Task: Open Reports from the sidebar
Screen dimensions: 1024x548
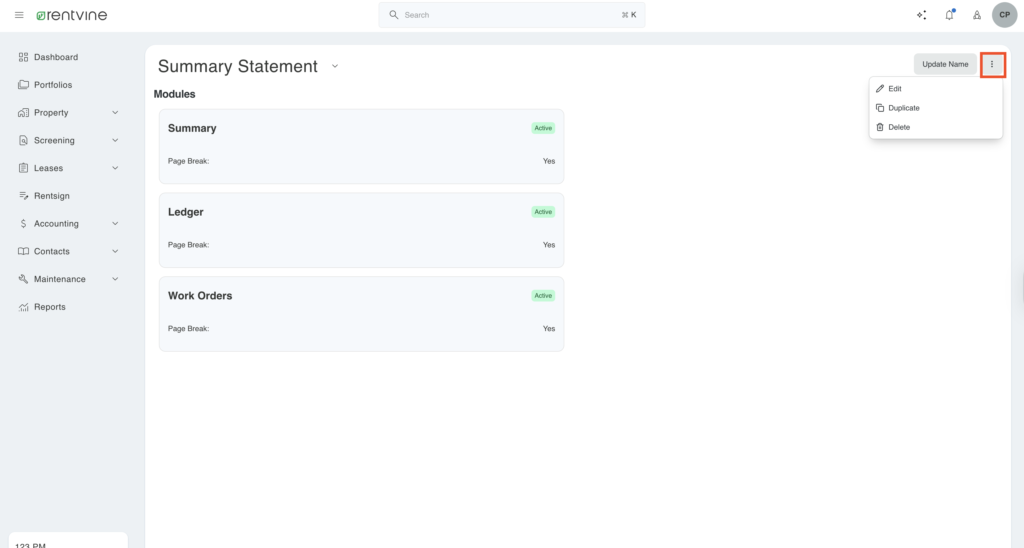Action: 50,307
